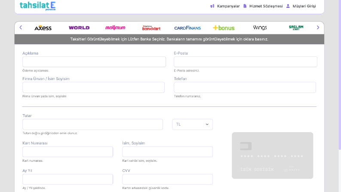Viewport: 341px width, 192px height.
Task: Select the Maximum card logo
Action: tap(115, 28)
